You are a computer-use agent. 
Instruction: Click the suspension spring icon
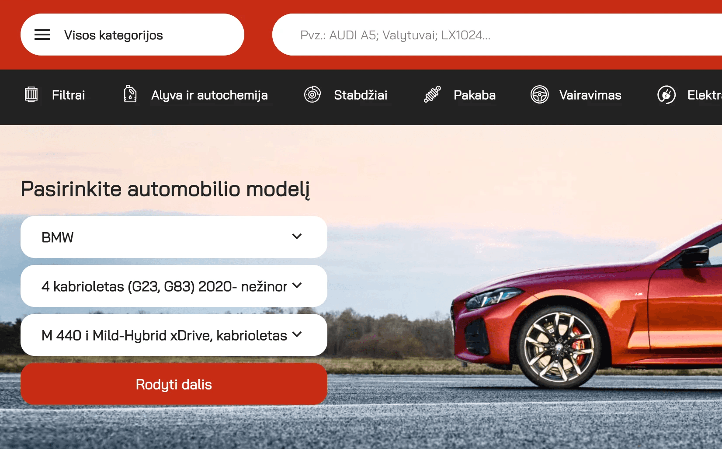432,94
